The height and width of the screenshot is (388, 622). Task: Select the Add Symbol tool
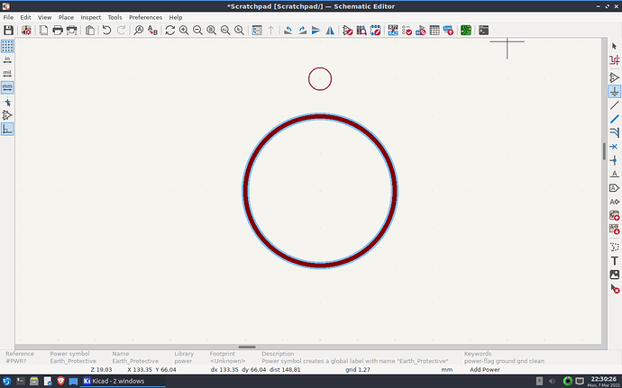pos(615,77)
